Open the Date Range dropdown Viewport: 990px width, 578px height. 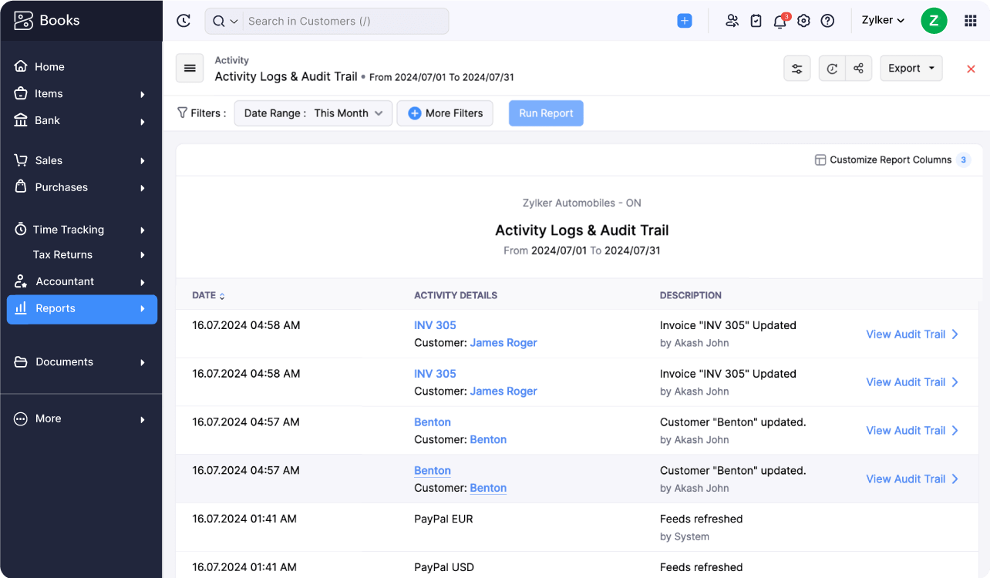(313, 113)
